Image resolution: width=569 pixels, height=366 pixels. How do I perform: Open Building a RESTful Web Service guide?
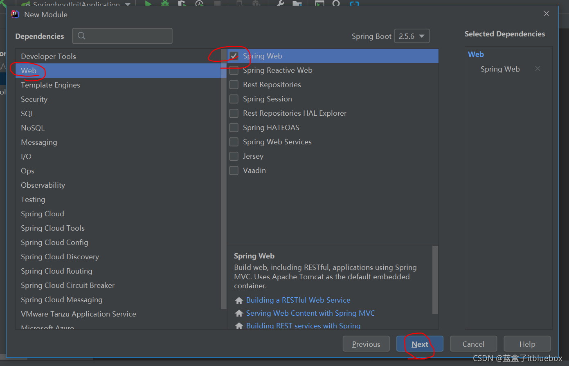pos(298,300)
